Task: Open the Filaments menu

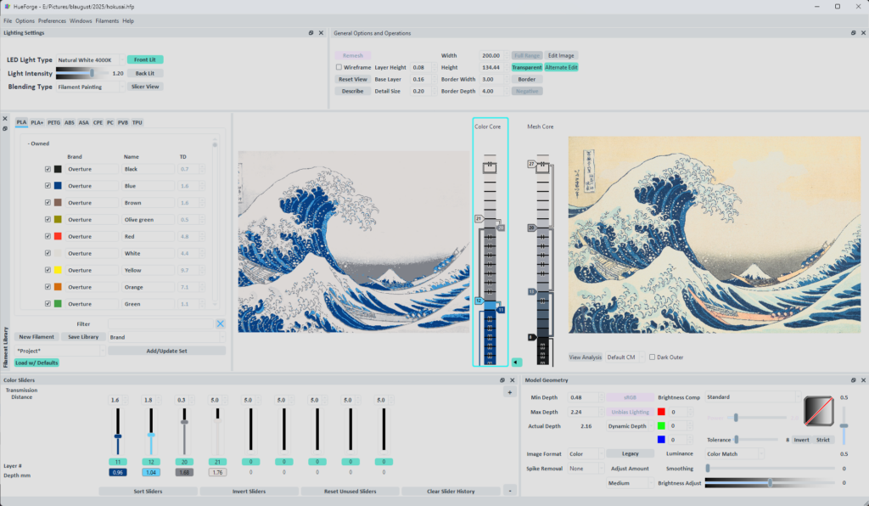Action: click(107, 21)
